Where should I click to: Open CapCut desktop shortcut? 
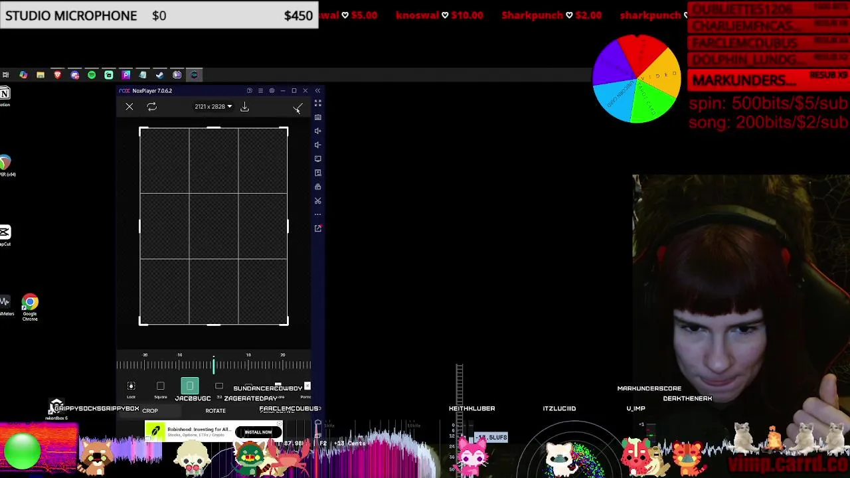(5, 234)
